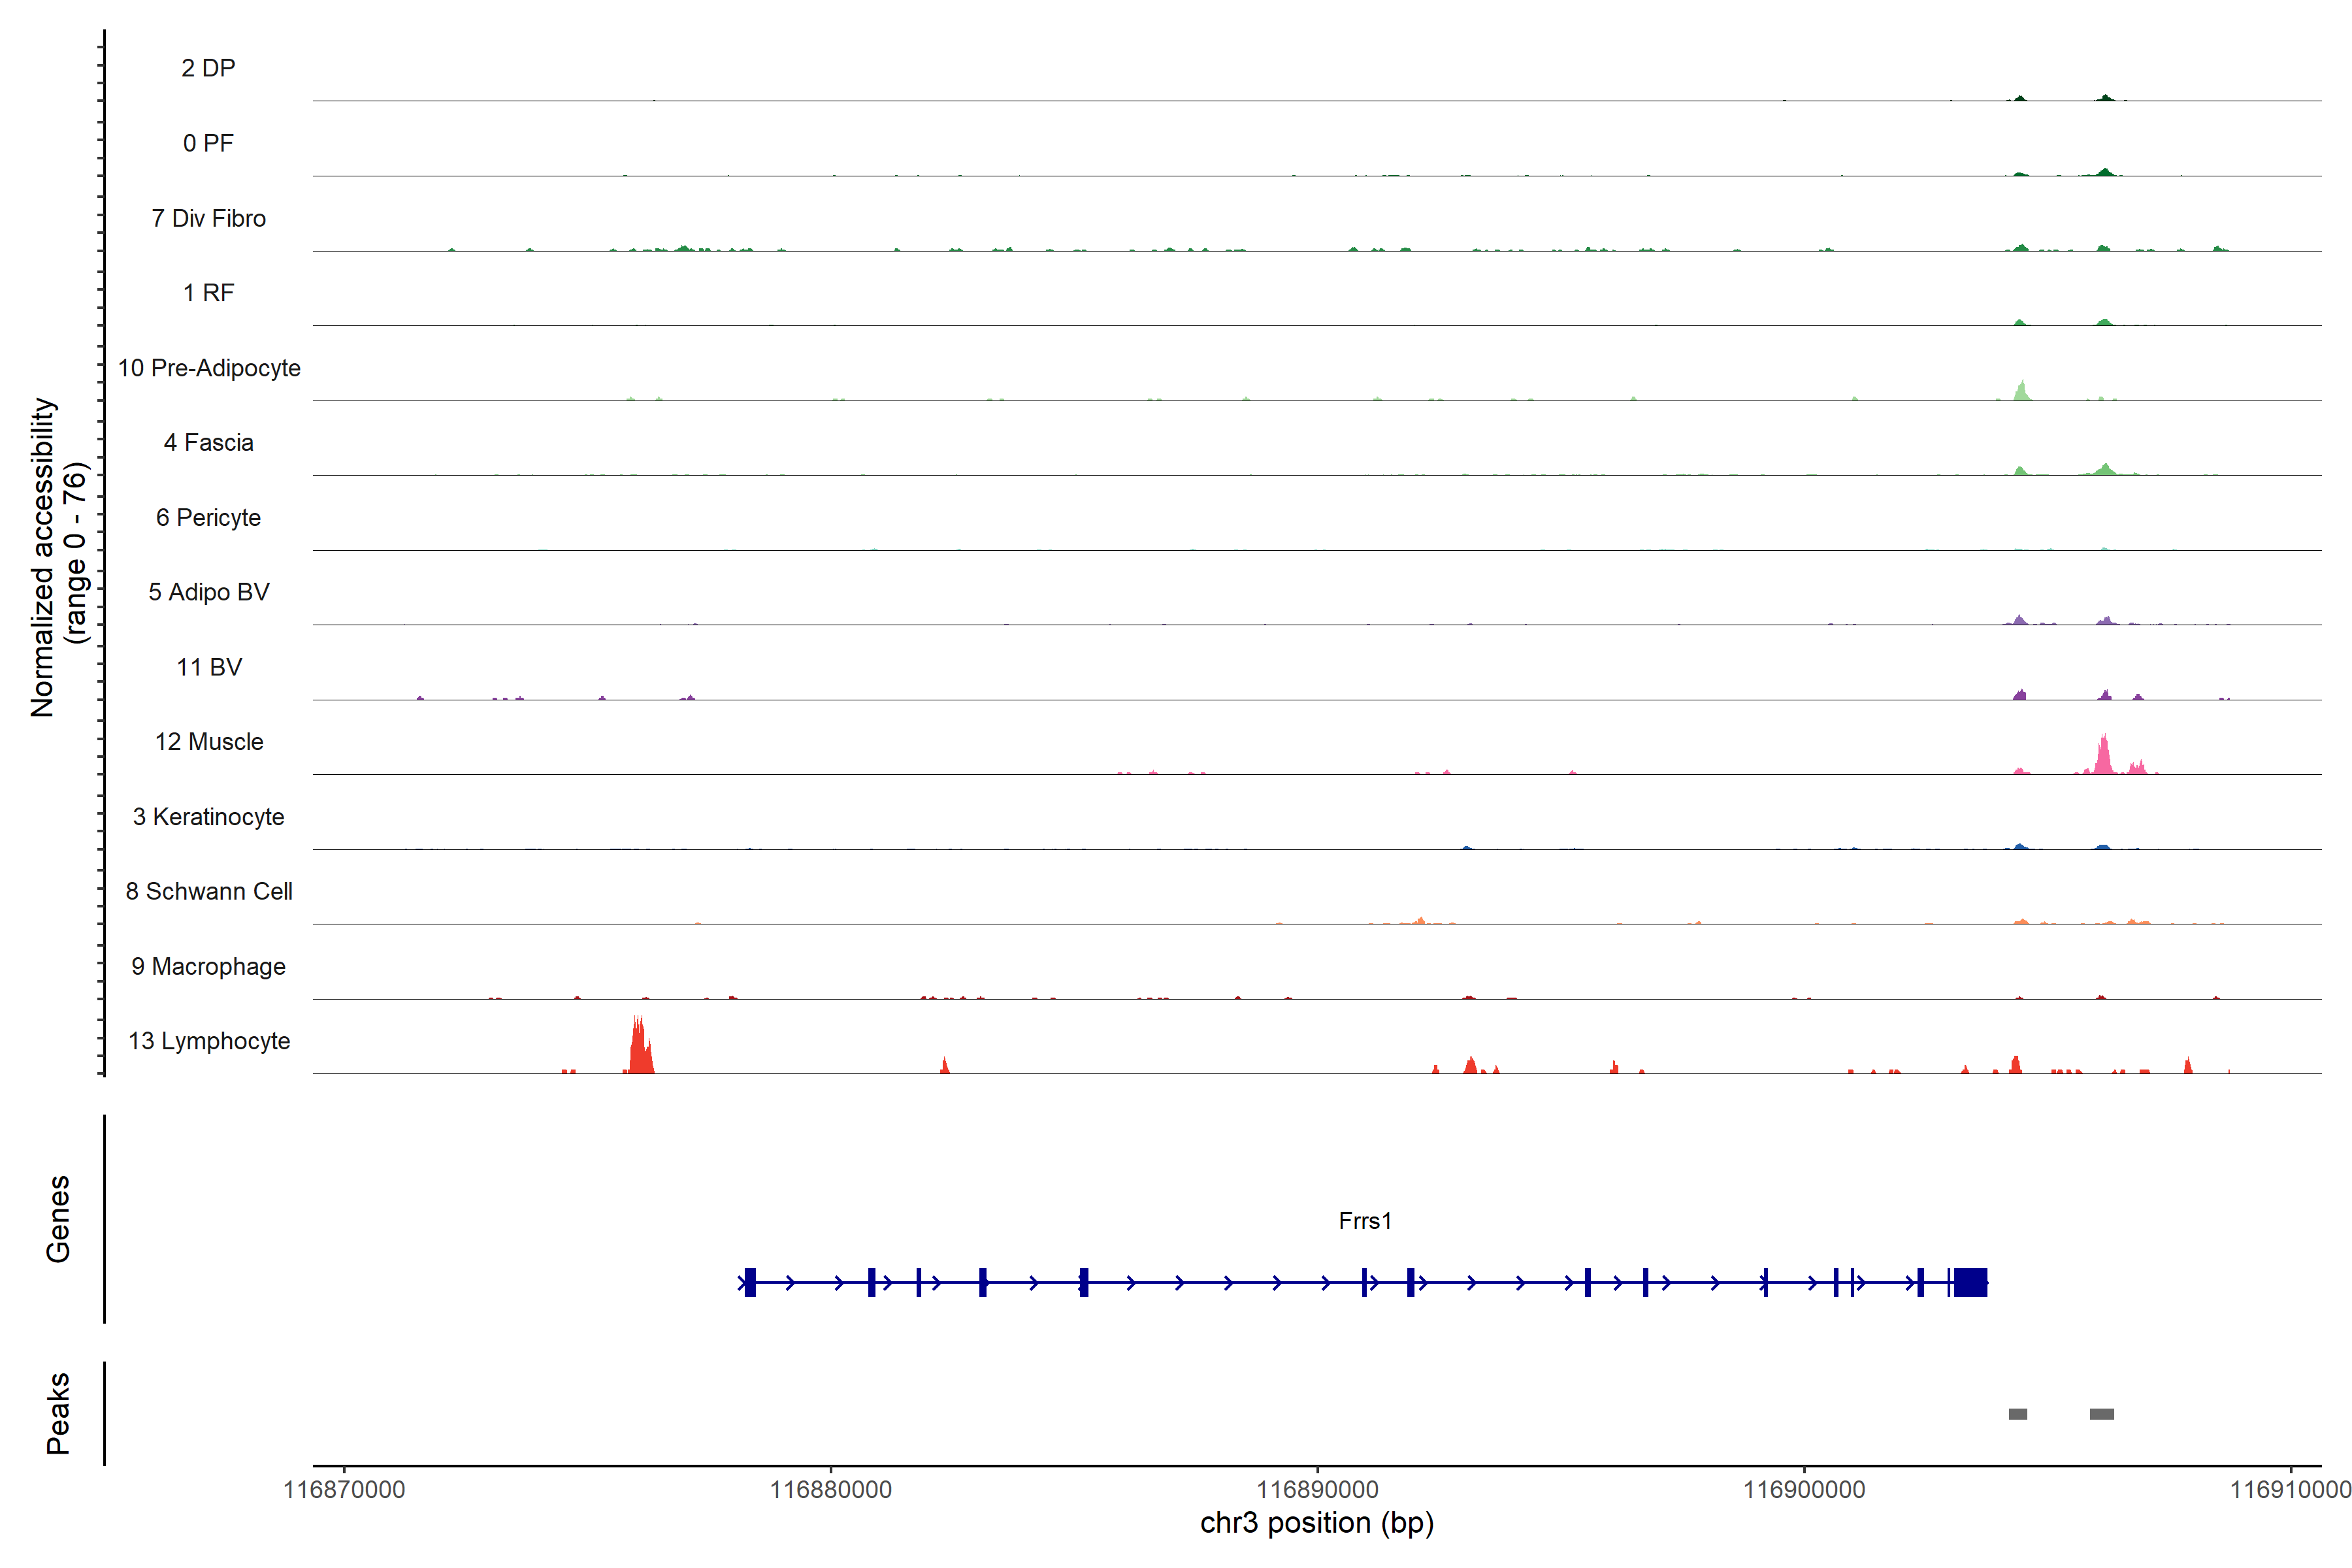The image size is (2352, 1568).
Task: Click the 116880000 axis tick label
Action: (x=830, y=1490)
